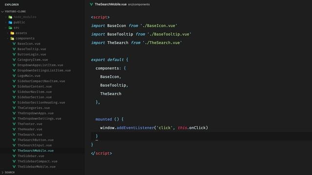Click Vue icon beside TheSearch.vue
The width and height of the screenshot is (312, 175).
(14, 135)
